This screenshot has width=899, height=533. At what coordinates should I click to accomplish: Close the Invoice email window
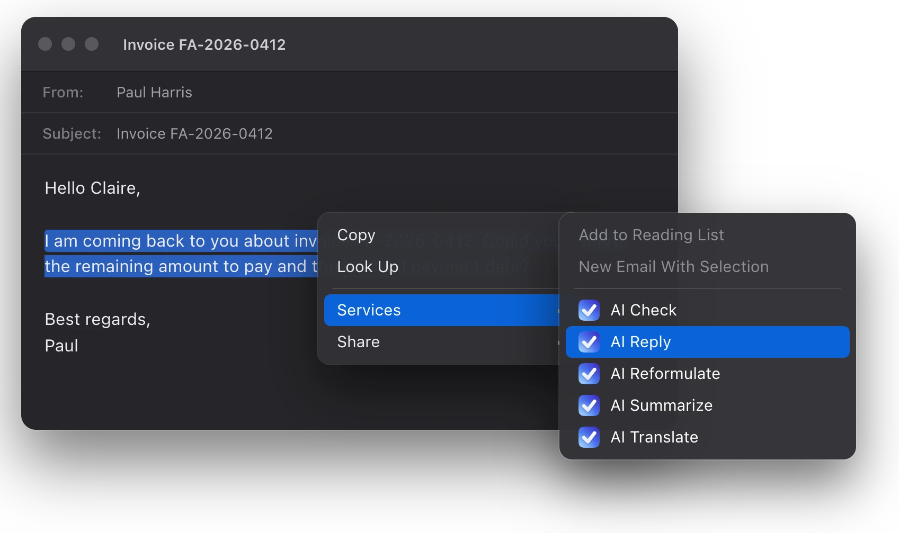(x=45, y=44)
